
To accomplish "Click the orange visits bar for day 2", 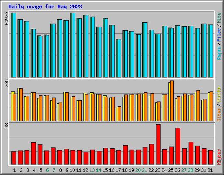I will pyautogui.click(x=21, y=105).
